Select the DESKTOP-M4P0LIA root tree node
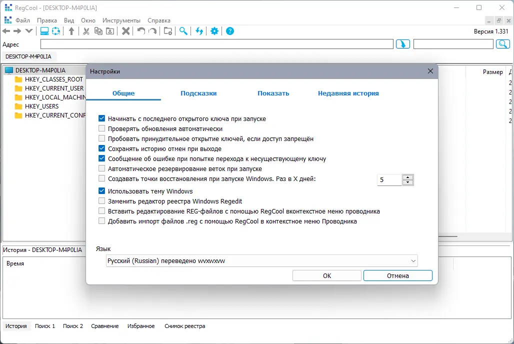The width and height of the screenshot is (514, 344). [x=40, y=70]
